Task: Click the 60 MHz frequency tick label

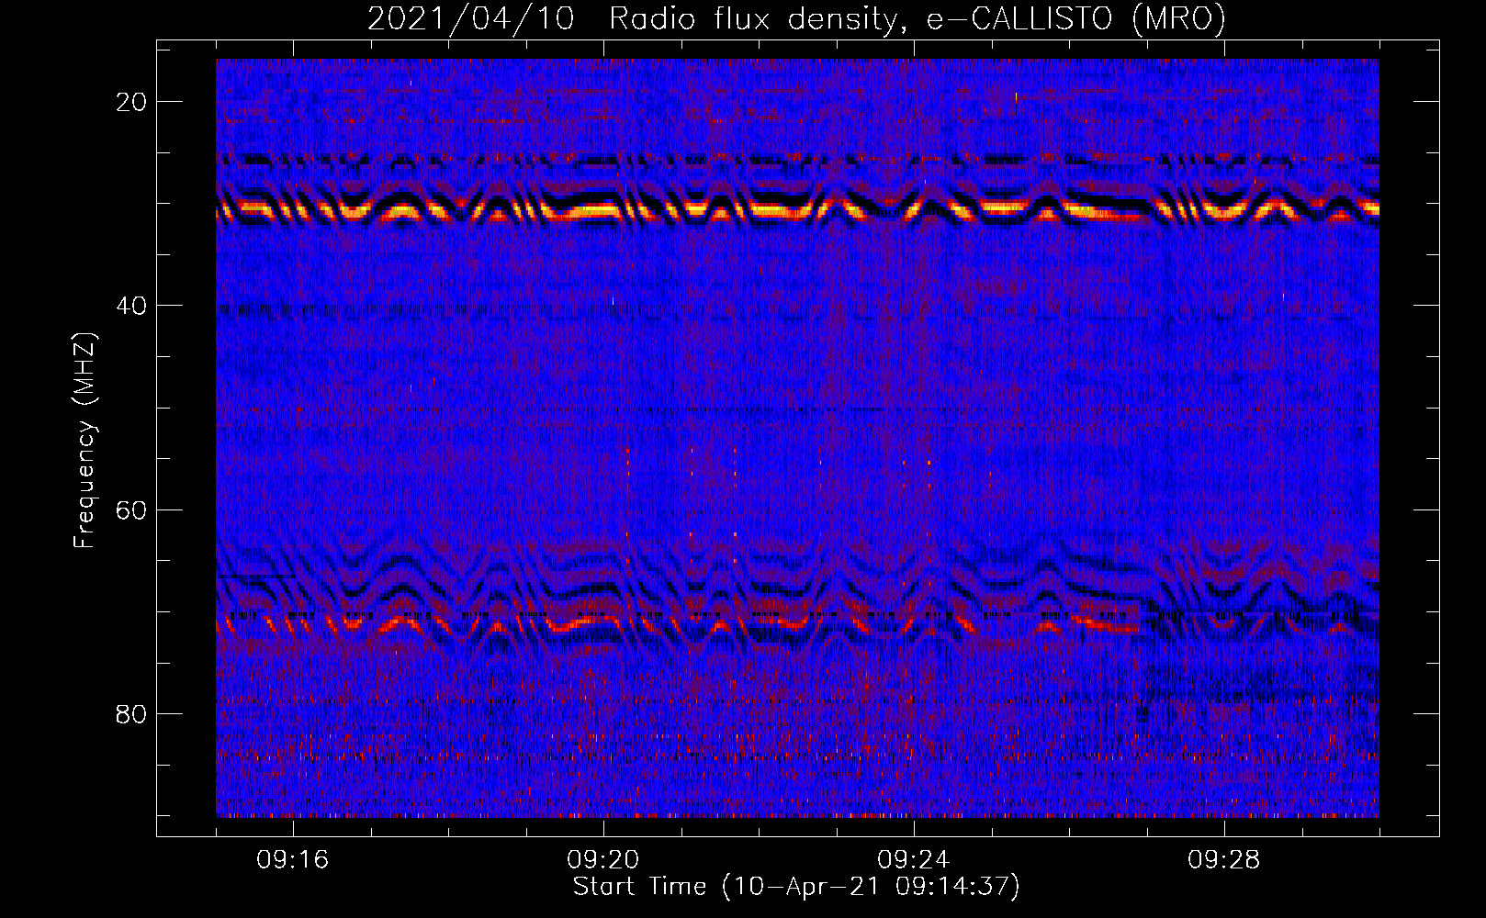Action: click(131, 509)
